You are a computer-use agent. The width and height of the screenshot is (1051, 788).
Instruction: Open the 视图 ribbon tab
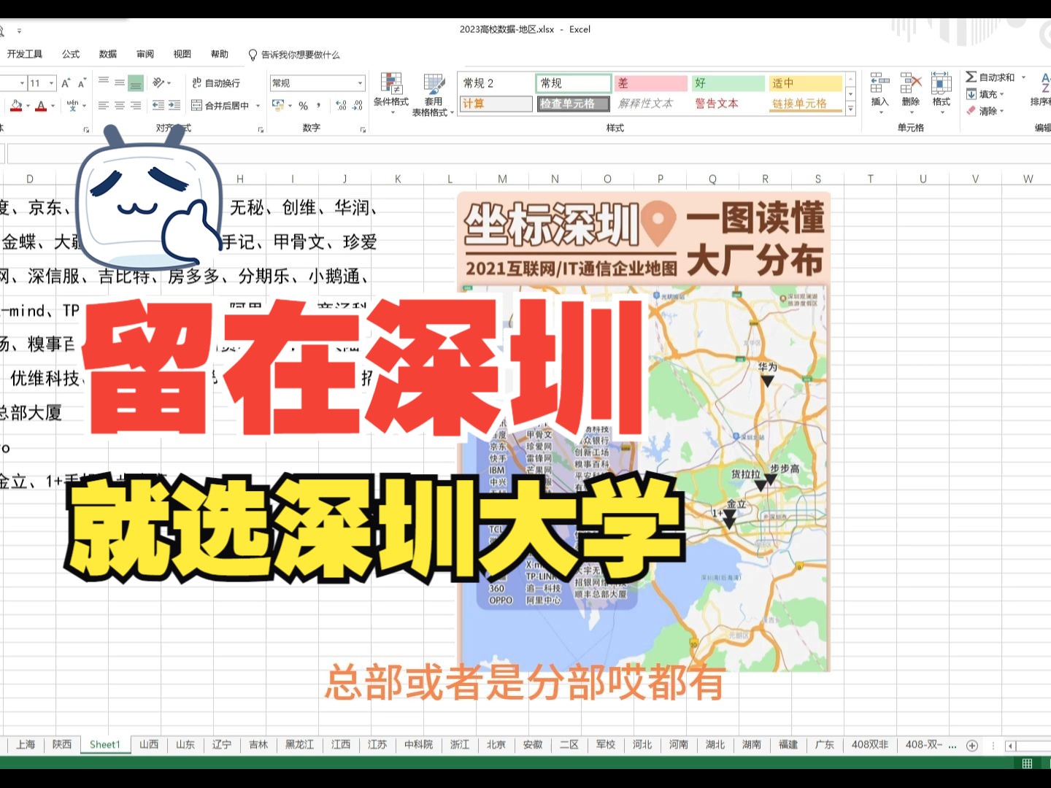(182, 54)
